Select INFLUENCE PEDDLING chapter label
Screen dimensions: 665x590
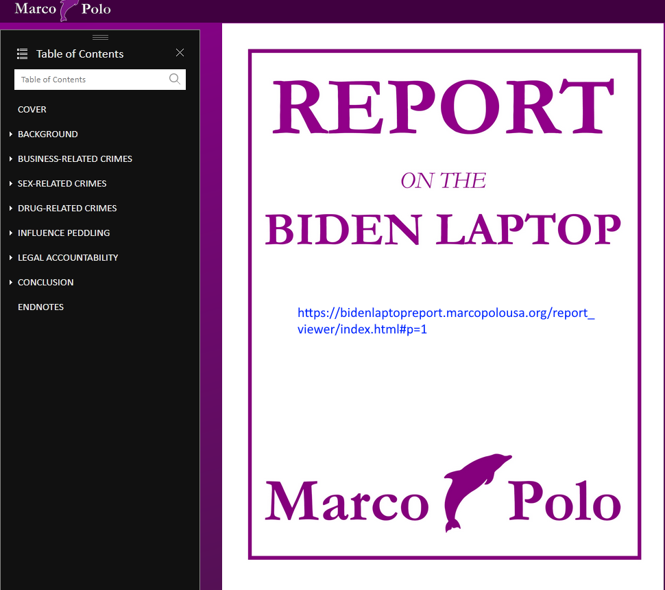pyautogui.click(x=64, y=233)
